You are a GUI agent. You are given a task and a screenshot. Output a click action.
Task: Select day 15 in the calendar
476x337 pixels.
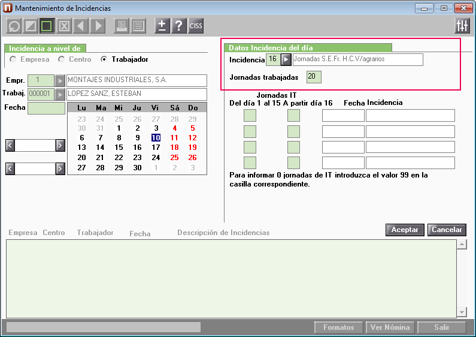119,148
